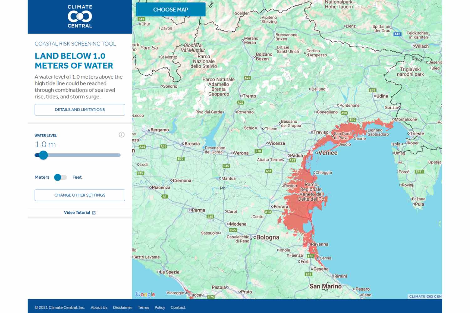Click the Venice label on the map
This screenshot has width=470, height=313.
328,153
